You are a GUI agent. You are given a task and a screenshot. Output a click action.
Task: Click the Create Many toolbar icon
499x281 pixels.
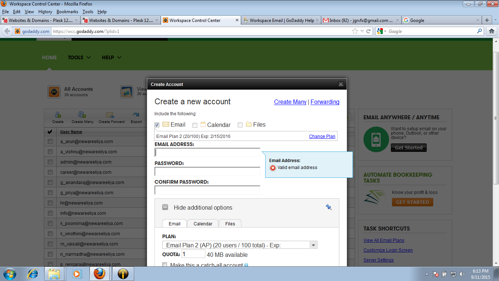82,115
